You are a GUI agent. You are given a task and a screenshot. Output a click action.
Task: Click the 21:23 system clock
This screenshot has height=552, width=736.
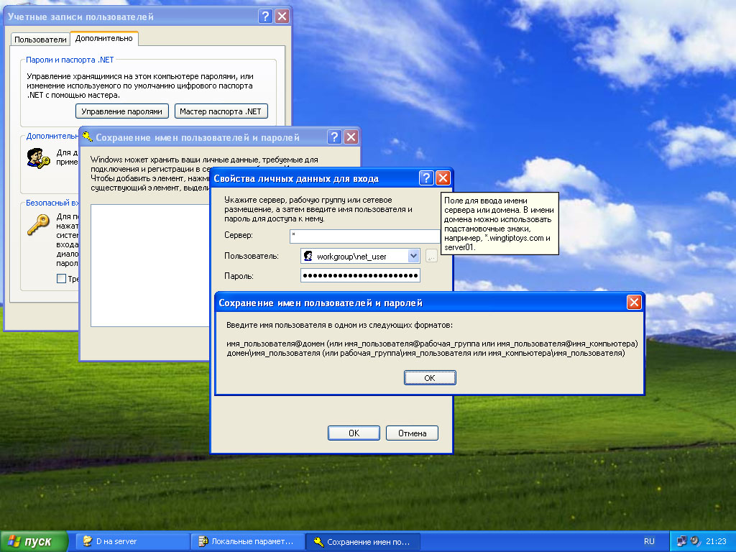(717, 541)
